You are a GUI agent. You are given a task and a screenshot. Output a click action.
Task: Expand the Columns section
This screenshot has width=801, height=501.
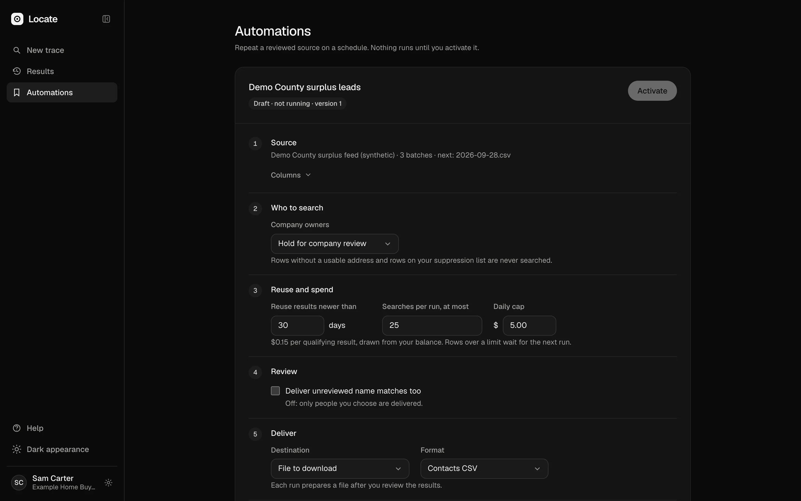[x=291, y=175]
